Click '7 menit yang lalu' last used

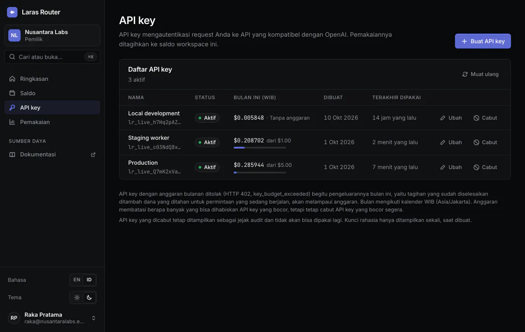tap(395, 167)
